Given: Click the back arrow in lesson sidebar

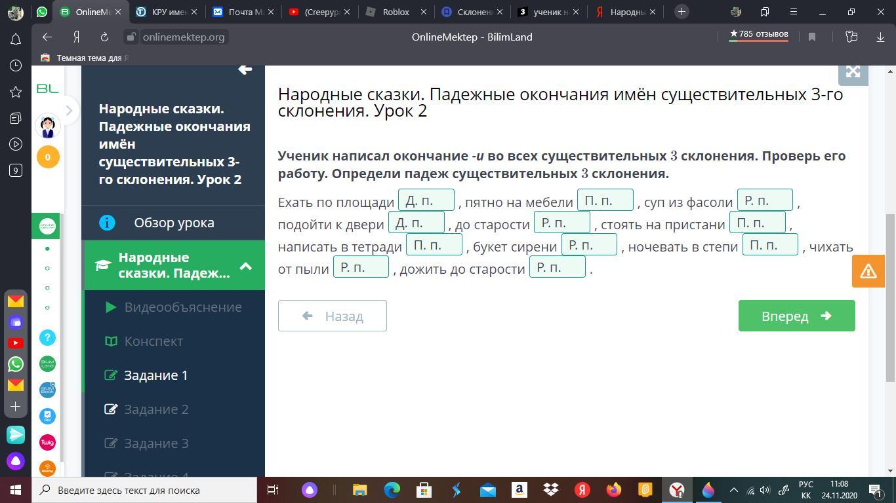Looking at the screenshot, I should click(245, 69).
